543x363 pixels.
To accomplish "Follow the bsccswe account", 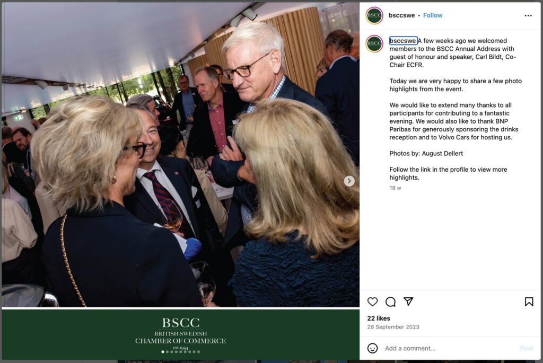I will click(x=433, y=15).
